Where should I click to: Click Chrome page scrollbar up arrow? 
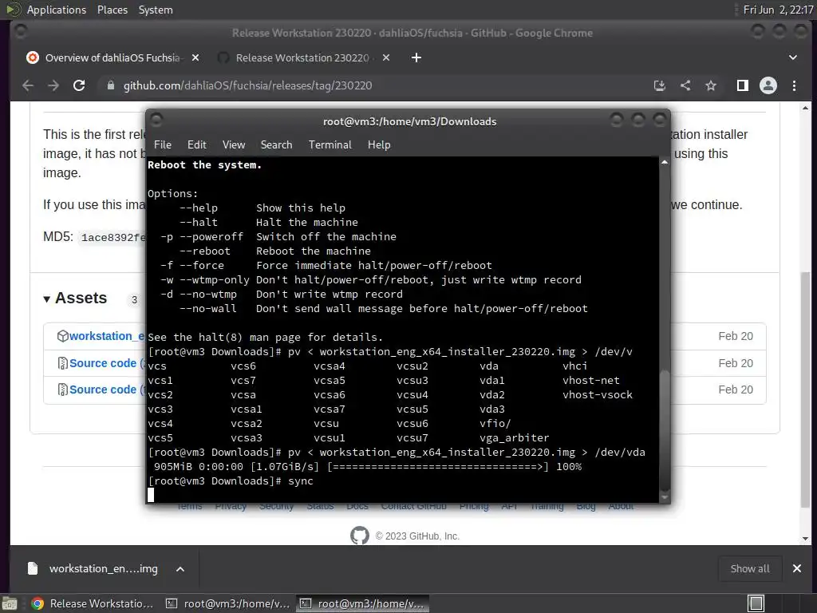[x=806, y=108]
